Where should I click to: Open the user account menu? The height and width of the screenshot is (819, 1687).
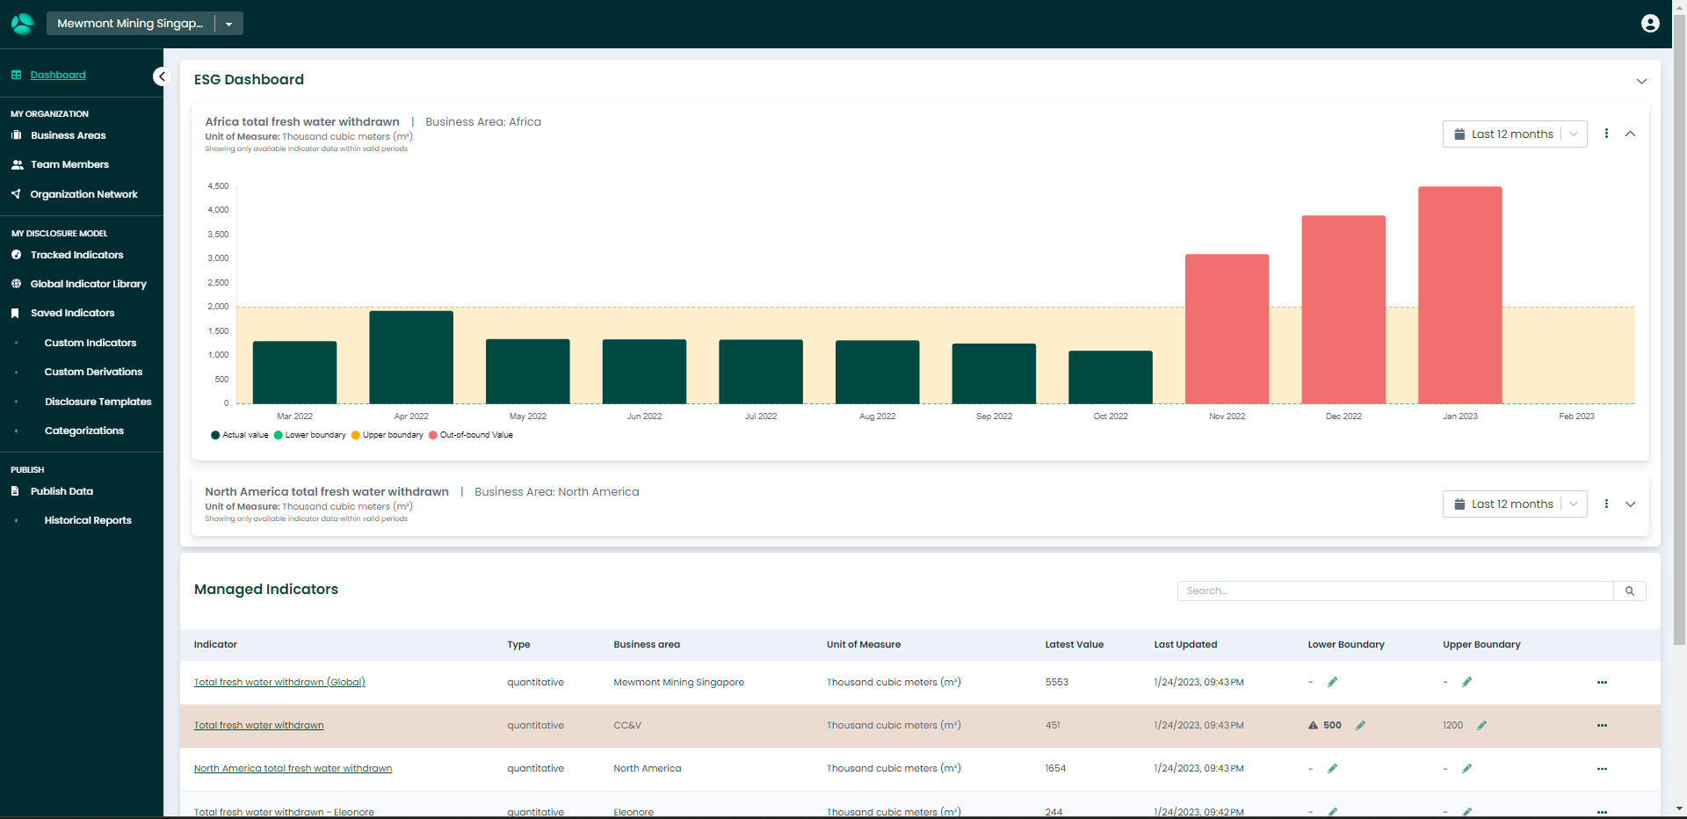1649,23
